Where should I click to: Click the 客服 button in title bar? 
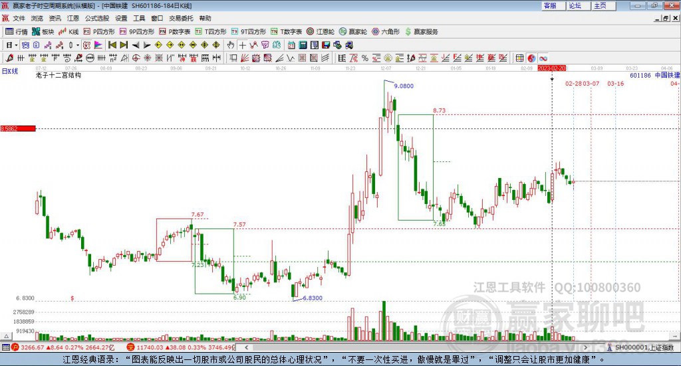[553, 5]
